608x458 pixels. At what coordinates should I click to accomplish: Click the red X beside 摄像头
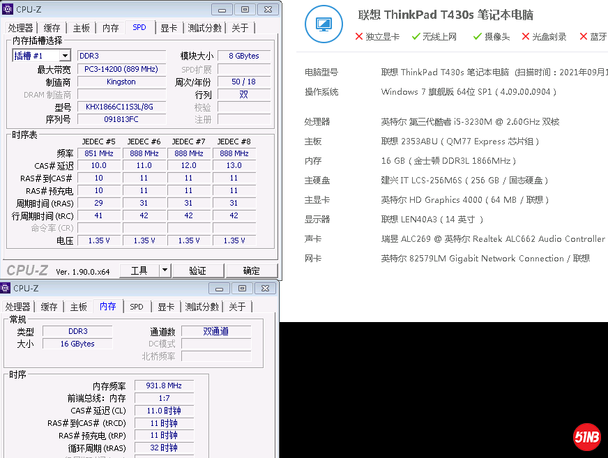click(478, 36)
